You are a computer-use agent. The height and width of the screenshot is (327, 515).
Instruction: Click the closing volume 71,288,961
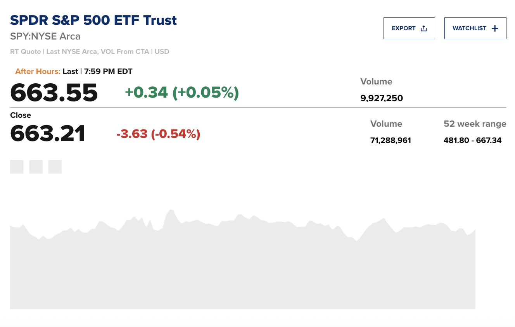(391, 140)
